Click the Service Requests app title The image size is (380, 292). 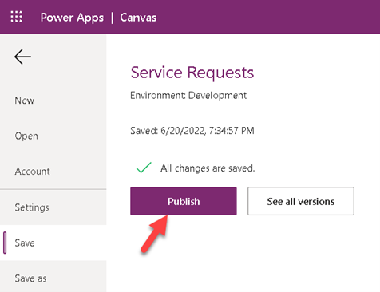[192, 73]
